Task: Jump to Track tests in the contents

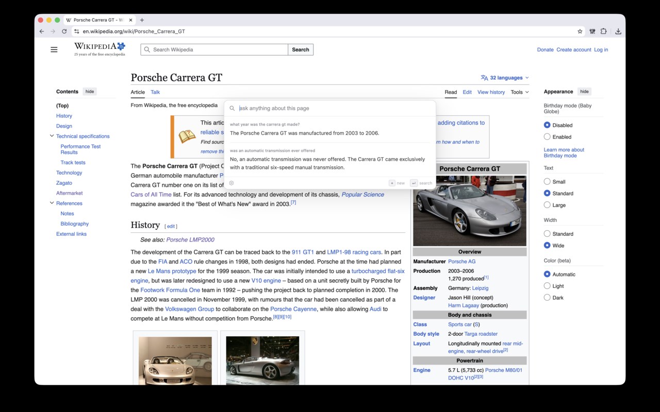Action: (x=73, y=162)
